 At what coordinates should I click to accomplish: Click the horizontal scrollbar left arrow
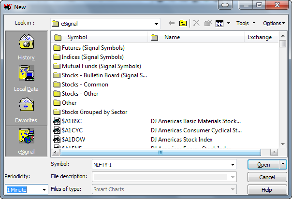pos(55,152)
